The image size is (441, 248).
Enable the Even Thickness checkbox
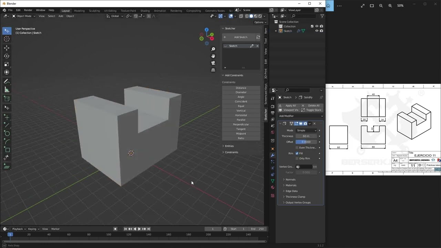point(297,147)
